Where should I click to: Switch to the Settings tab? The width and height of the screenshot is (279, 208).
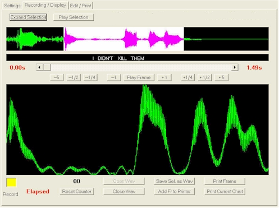(12, 6)
